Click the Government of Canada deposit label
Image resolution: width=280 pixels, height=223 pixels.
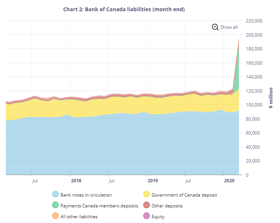(x=184, y=195)
